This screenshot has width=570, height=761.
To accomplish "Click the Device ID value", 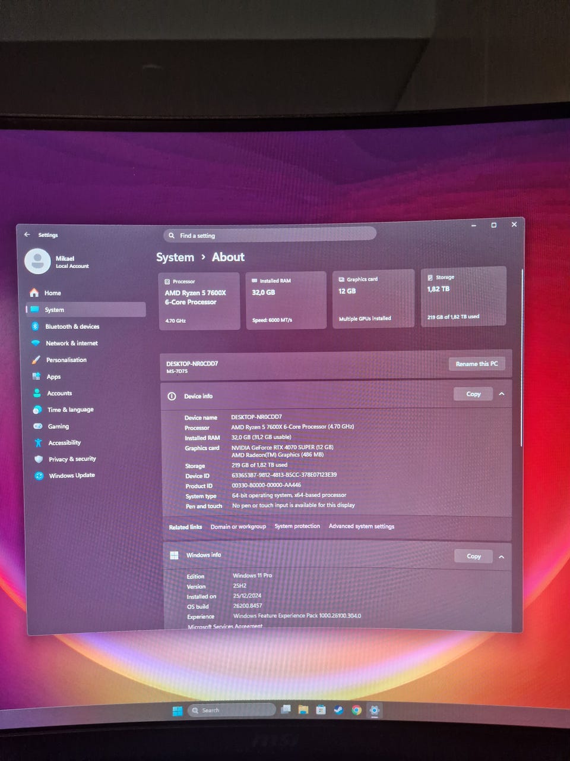I will tap(284, 475).
